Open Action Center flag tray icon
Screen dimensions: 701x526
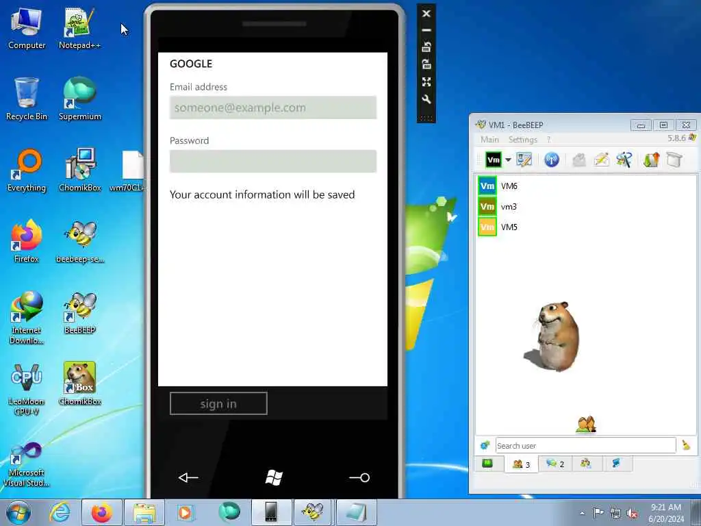(x=598, y=513)
